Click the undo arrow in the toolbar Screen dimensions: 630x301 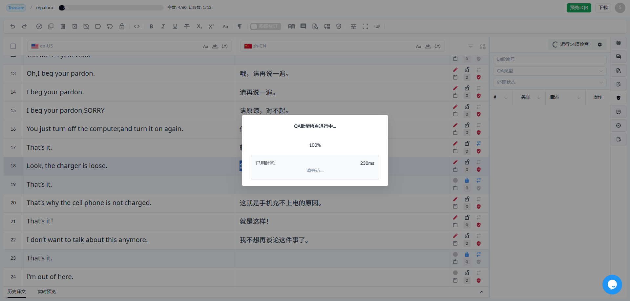[x=13, y=27]
